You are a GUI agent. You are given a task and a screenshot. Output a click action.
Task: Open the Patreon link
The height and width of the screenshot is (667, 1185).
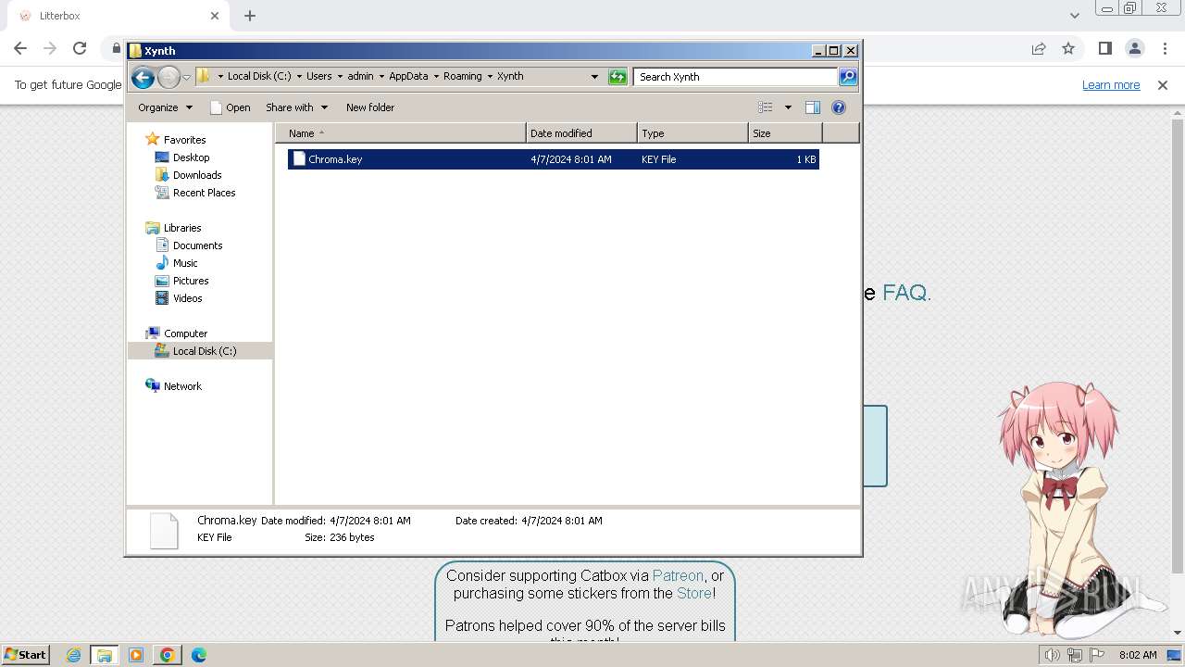pos(678,575)
